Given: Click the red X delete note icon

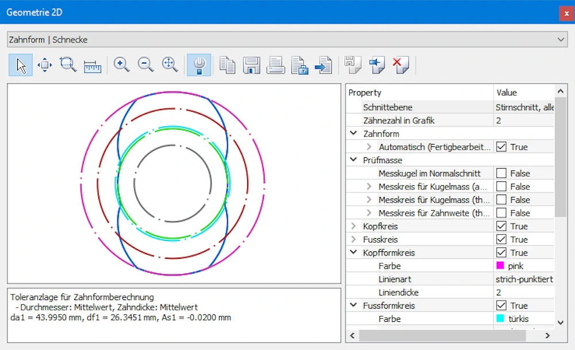Looking at the screenshot, I should pos(400,65).
